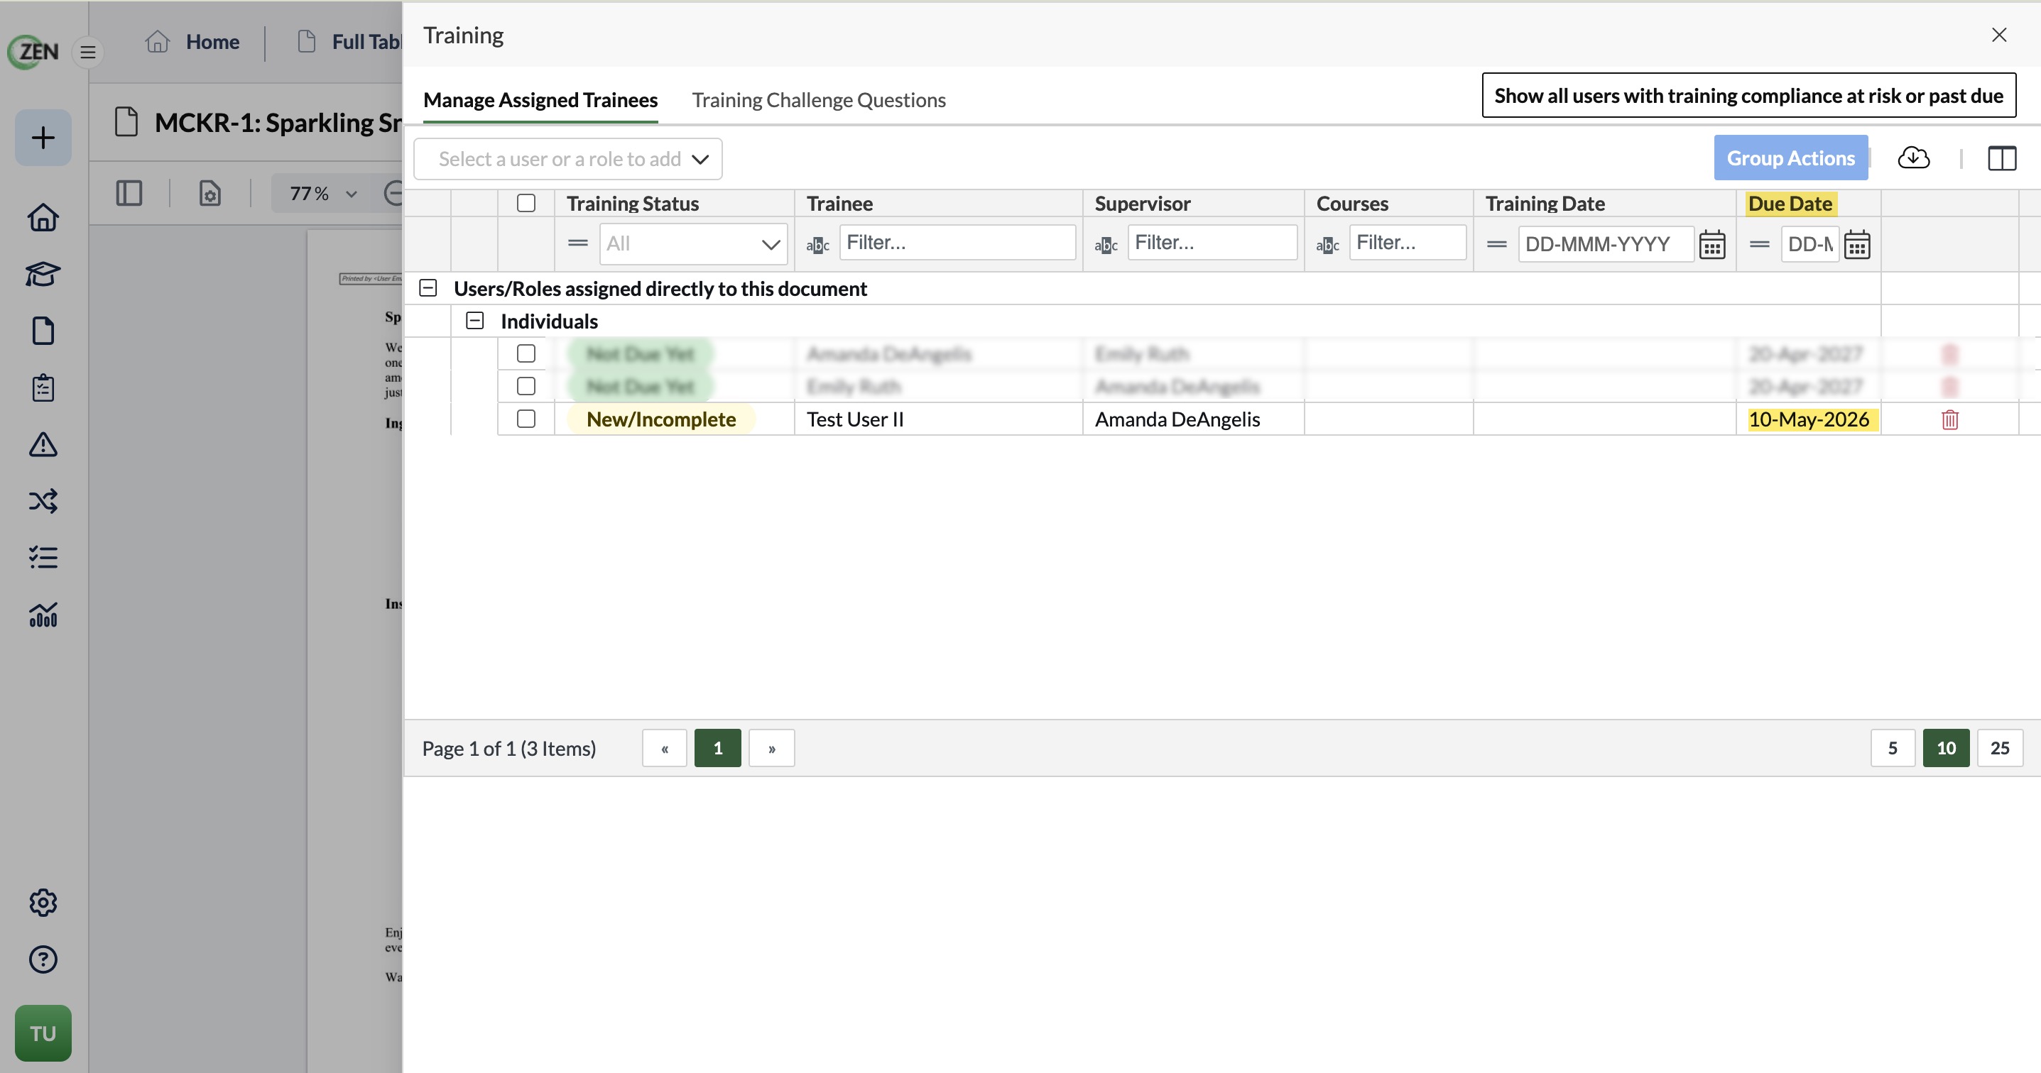
Task: Switch to Manage Assigned Trainees tab
Action: (540, 101)
